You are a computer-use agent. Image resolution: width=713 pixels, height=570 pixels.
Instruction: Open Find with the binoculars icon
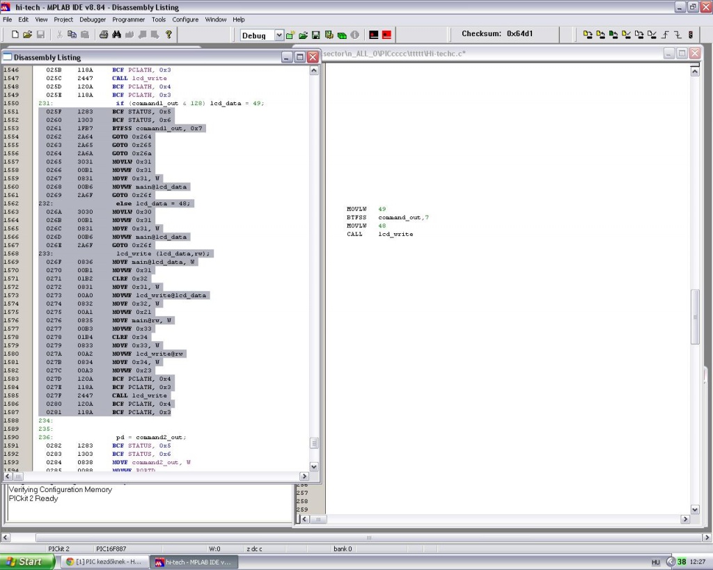coord(117,35)
